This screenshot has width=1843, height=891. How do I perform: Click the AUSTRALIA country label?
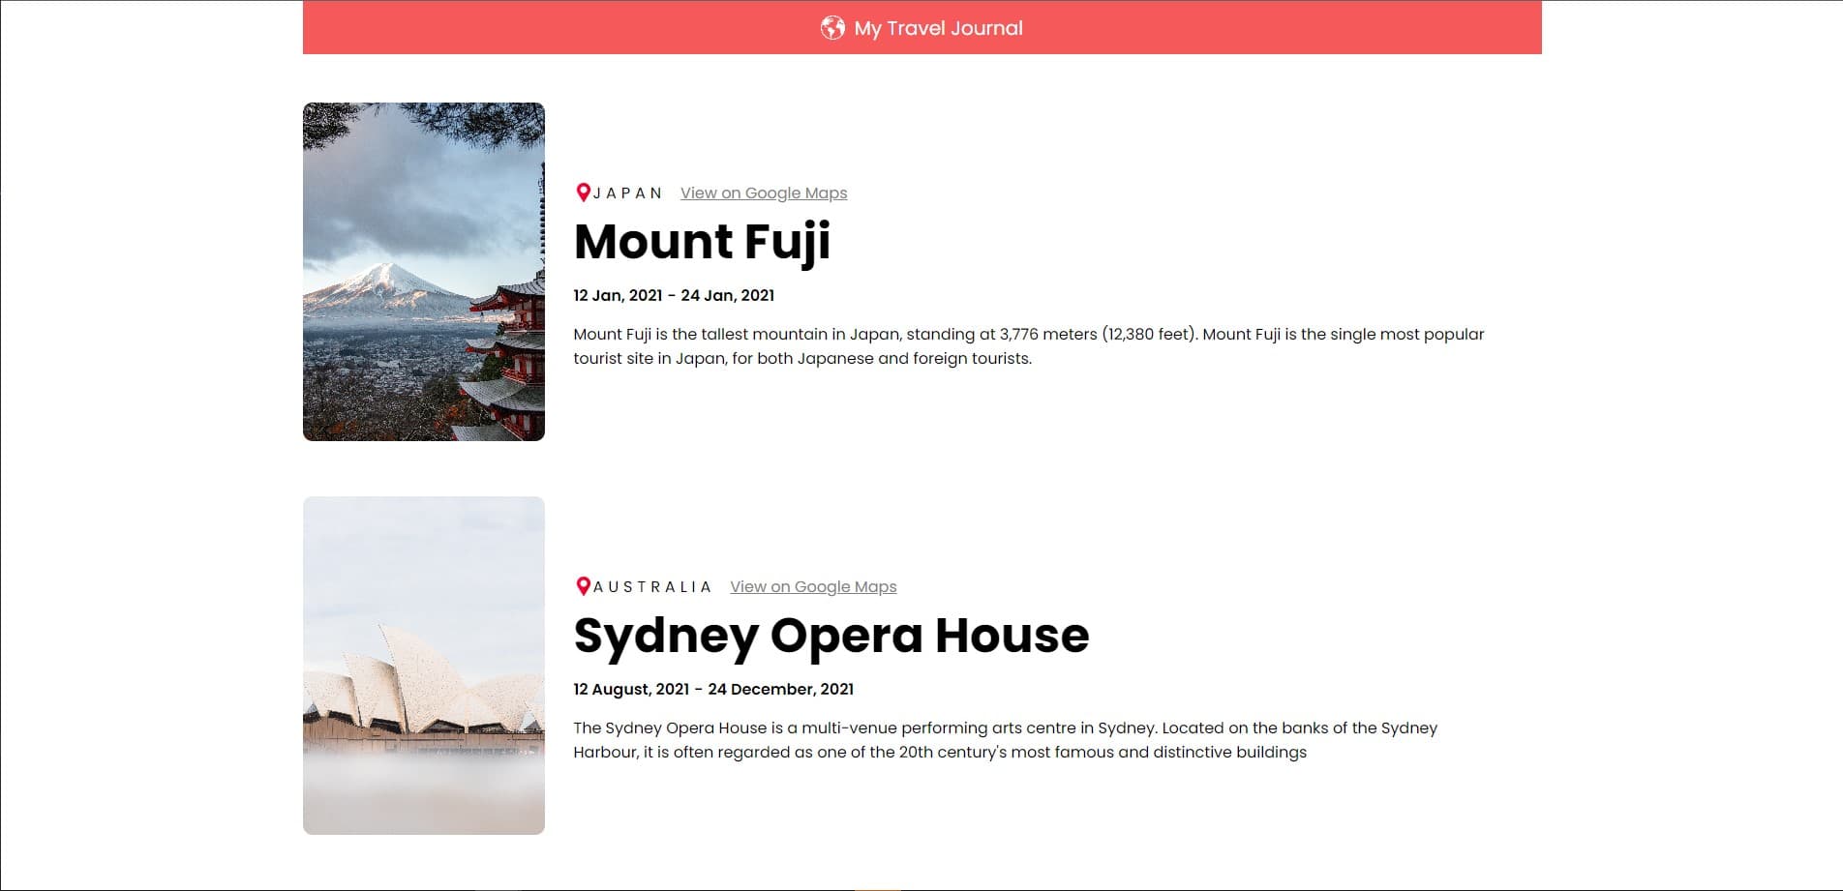tap(652, 586)
